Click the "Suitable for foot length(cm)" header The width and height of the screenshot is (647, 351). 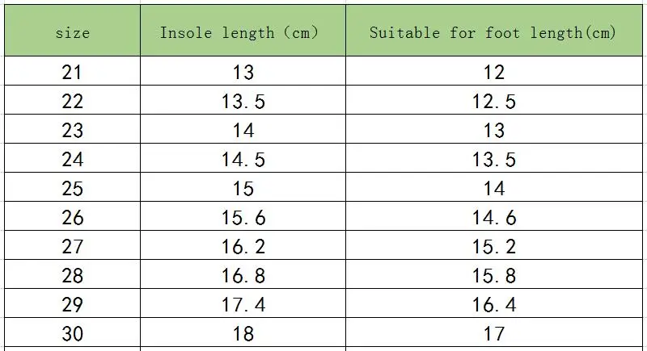tap(493, 33)
